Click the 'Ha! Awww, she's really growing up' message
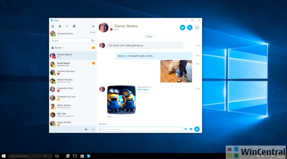Viewport: 287px width, 159px height. pos(145,45)
